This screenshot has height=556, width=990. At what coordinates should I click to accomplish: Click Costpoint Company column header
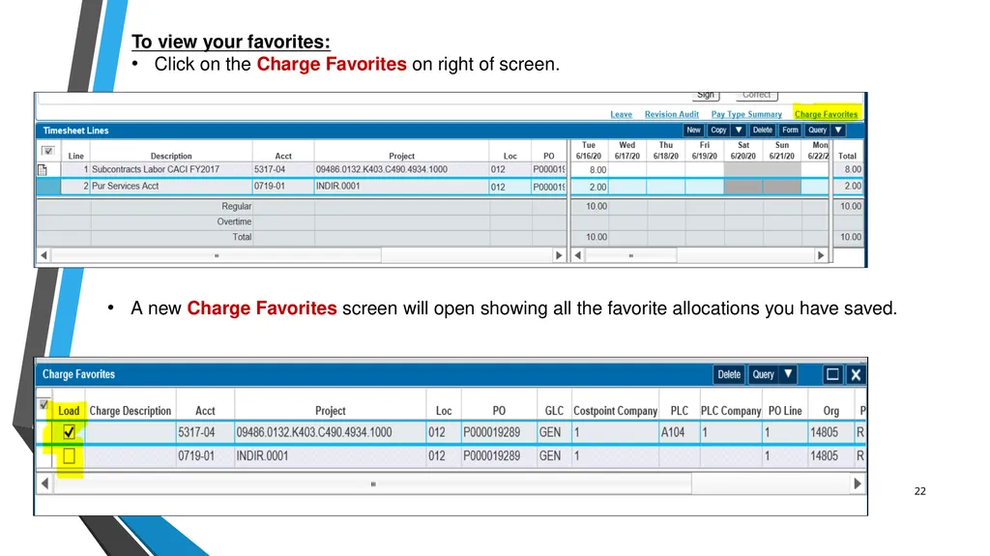(x=615, y=411)
